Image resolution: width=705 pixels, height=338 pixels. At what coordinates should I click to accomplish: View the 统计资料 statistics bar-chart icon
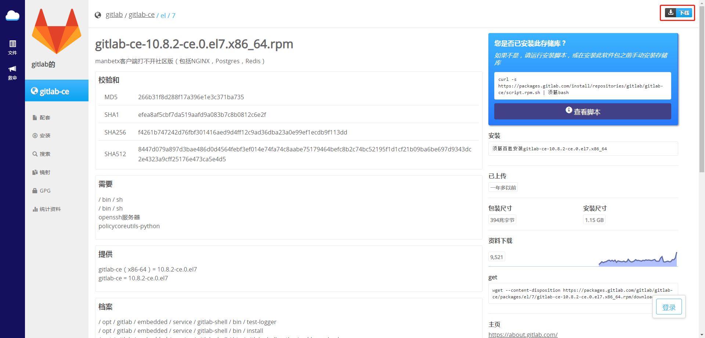[35, 209]
